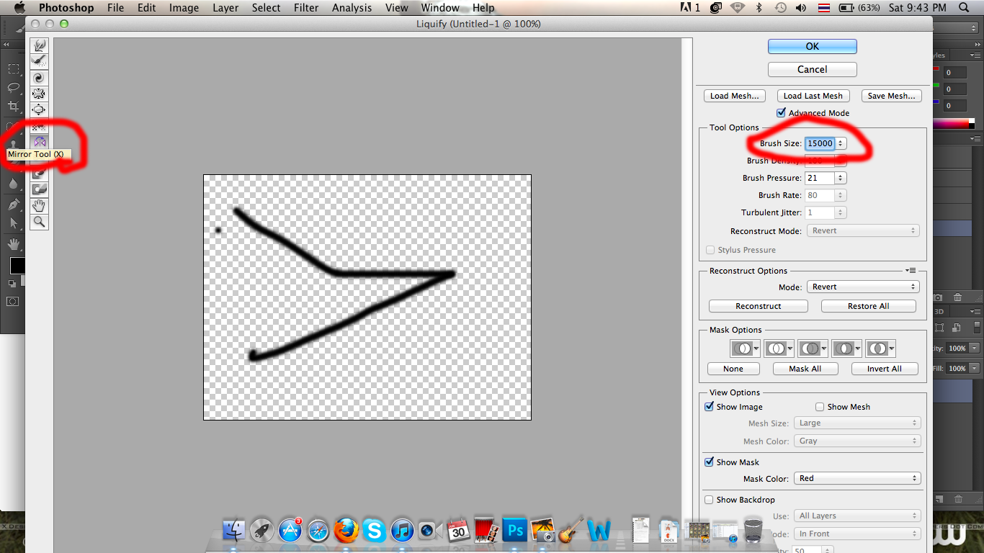Click the Load Last Mesh button
Viewport: 984px width, 553px height.
coord(813,96)
